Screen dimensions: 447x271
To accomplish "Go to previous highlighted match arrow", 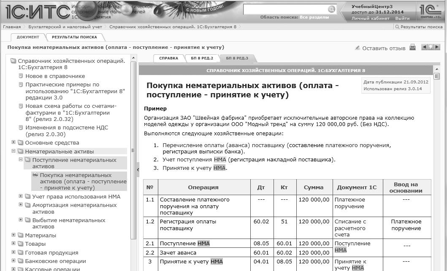I will coord(424,47).
